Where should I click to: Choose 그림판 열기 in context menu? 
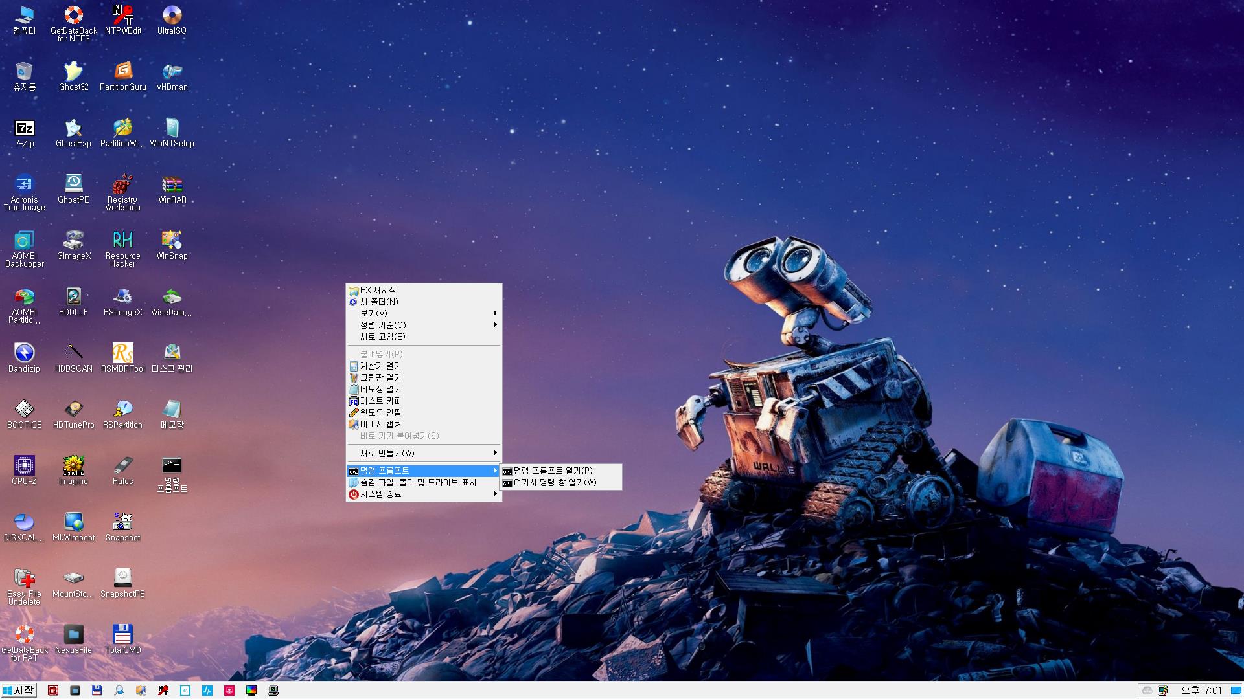(x=424, y=377)
